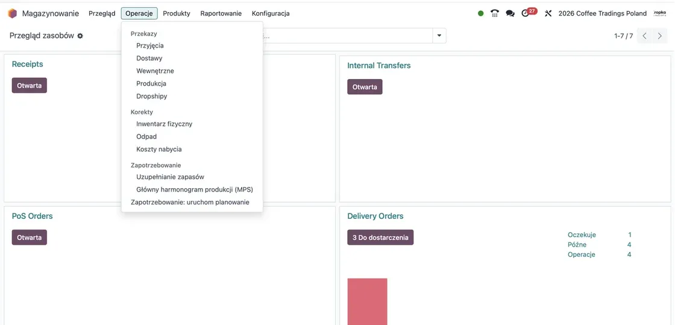Click the Magazynowanie app logo icon
675x325 pixels.
[x=13, y=13]
